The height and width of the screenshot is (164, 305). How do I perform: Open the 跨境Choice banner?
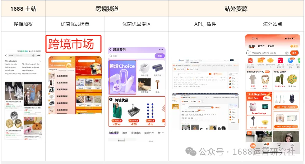[122, 77]
